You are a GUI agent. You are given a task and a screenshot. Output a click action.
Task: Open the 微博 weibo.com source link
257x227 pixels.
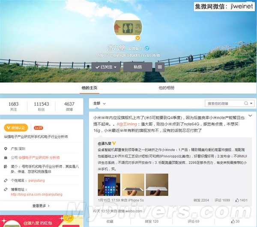[x=130, y=211]
